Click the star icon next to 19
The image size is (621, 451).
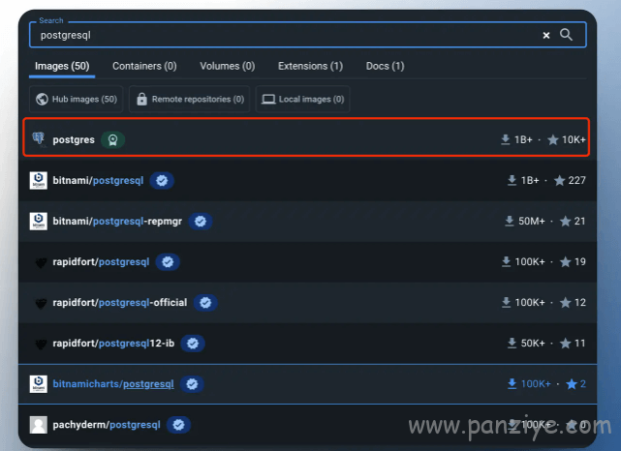[x=565, y=262]
